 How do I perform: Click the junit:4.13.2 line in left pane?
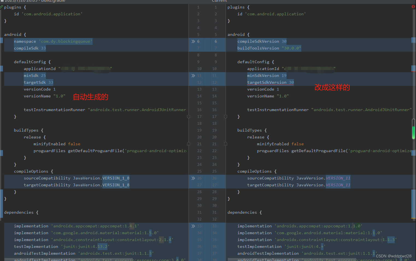(62, 246)
